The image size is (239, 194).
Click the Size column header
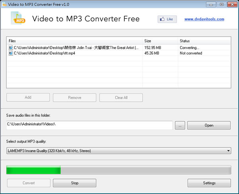(x=160, y=41)
